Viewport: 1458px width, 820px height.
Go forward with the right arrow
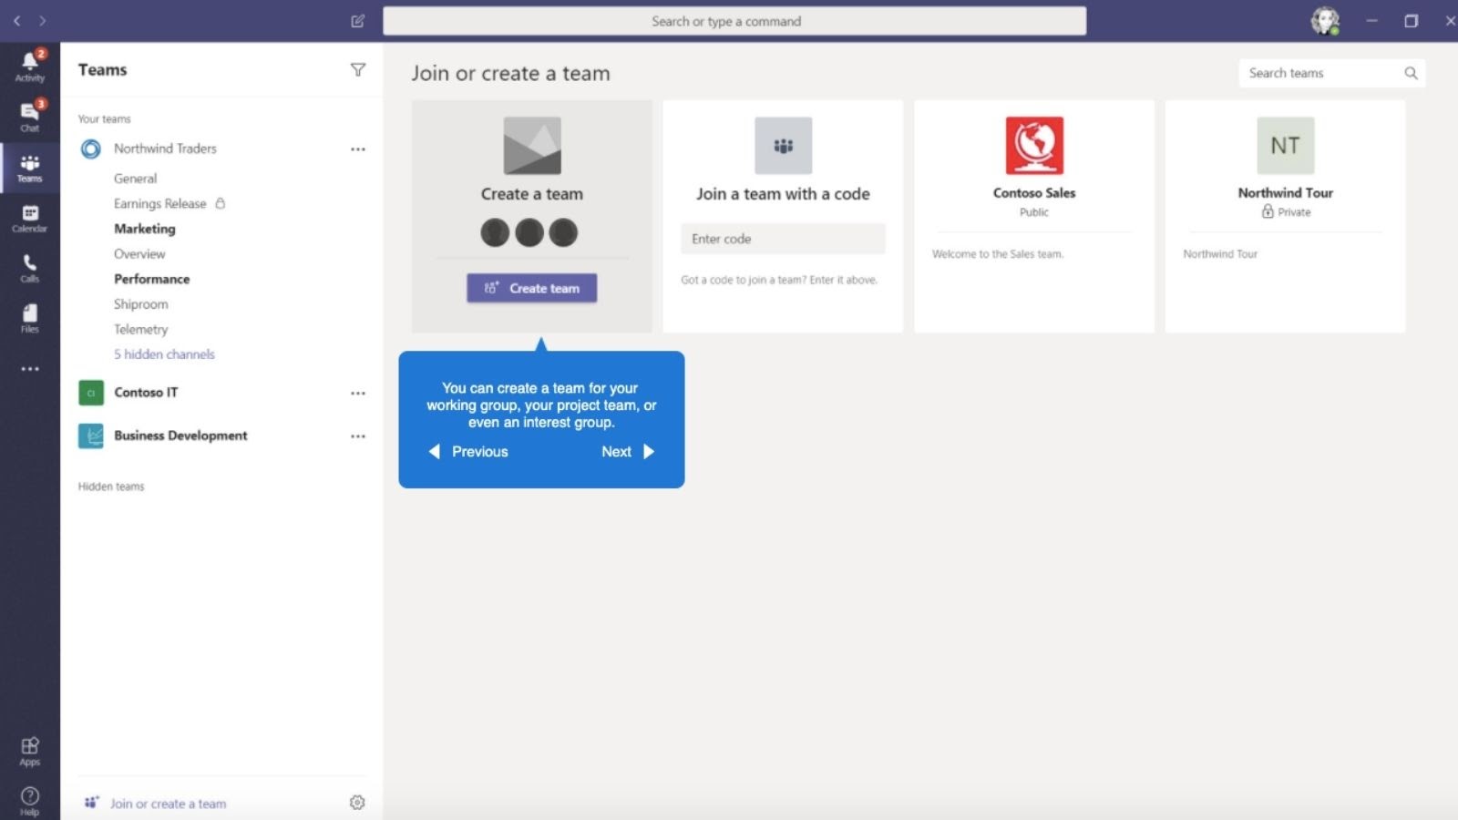(x=42, y=20)
